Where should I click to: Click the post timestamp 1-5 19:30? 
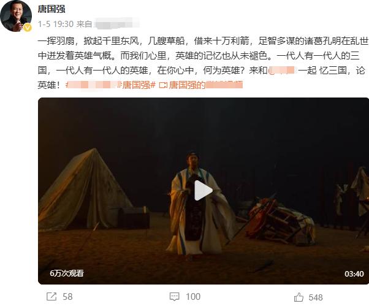56,24
